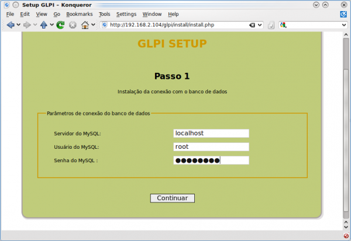Viewport: 351px width, 241px height.
Task: Click the scrollbar down arrow at bottom
Action: (346, 227)
